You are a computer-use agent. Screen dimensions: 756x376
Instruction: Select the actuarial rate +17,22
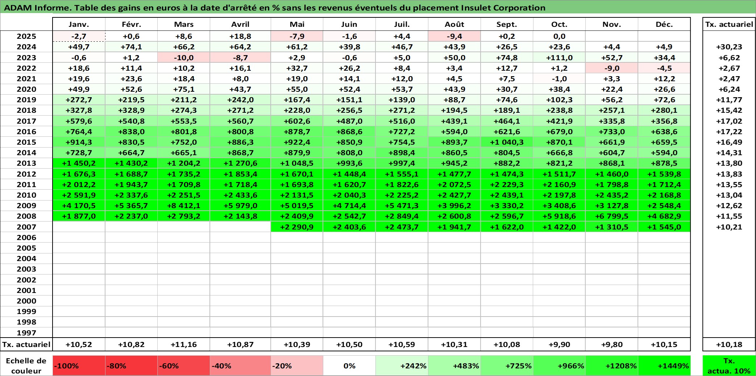pos(729,132)
